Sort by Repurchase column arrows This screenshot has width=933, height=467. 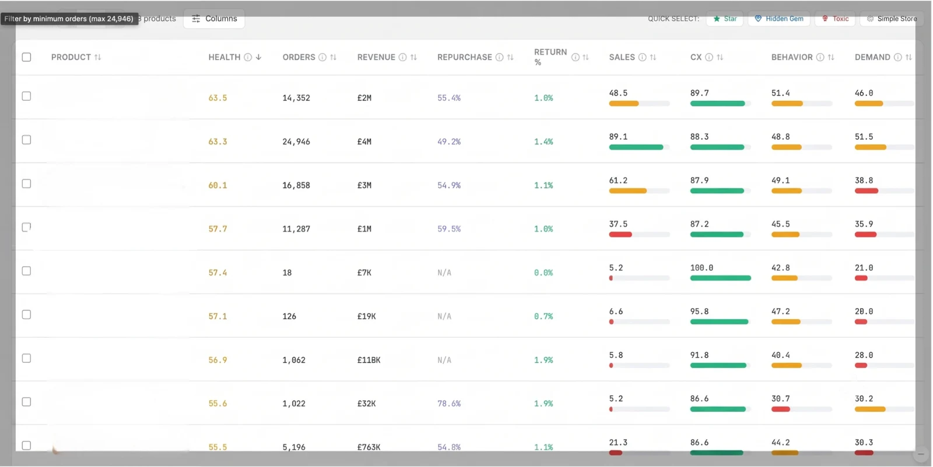point(510,57)
